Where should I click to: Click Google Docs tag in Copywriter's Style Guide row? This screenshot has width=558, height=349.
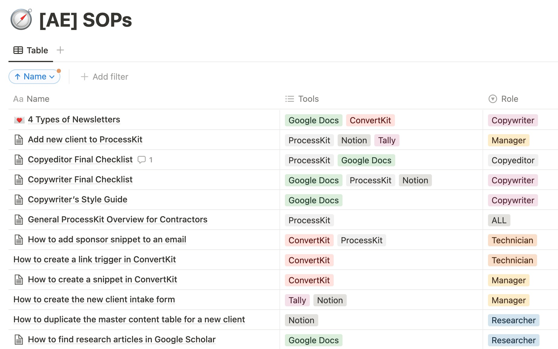314,200
